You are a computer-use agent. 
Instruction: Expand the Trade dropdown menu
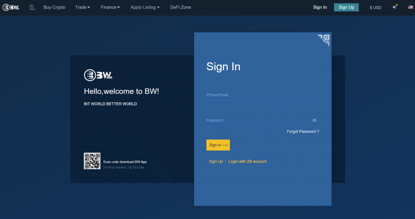[83, 7]
